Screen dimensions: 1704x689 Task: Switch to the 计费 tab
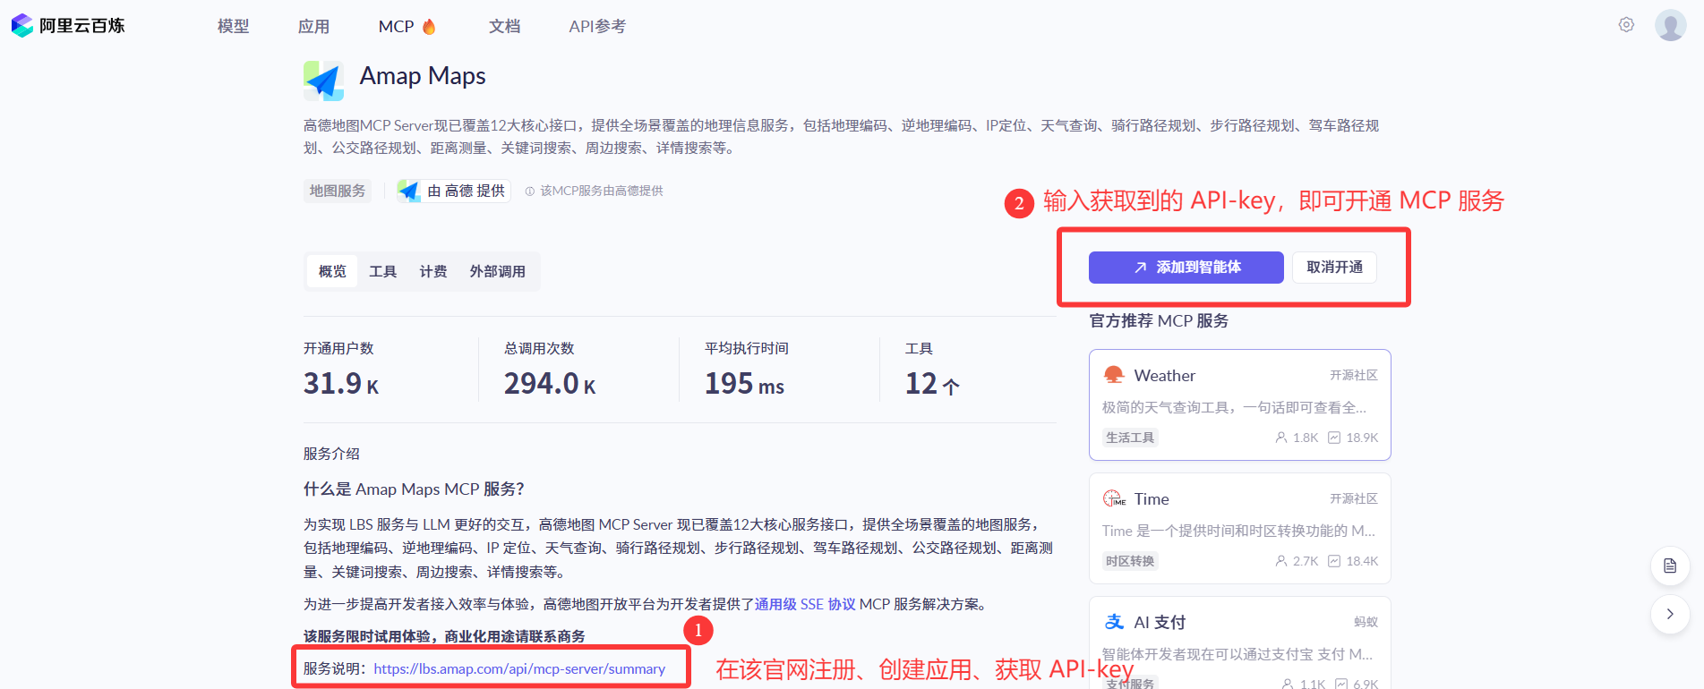(x=433, y=271)
